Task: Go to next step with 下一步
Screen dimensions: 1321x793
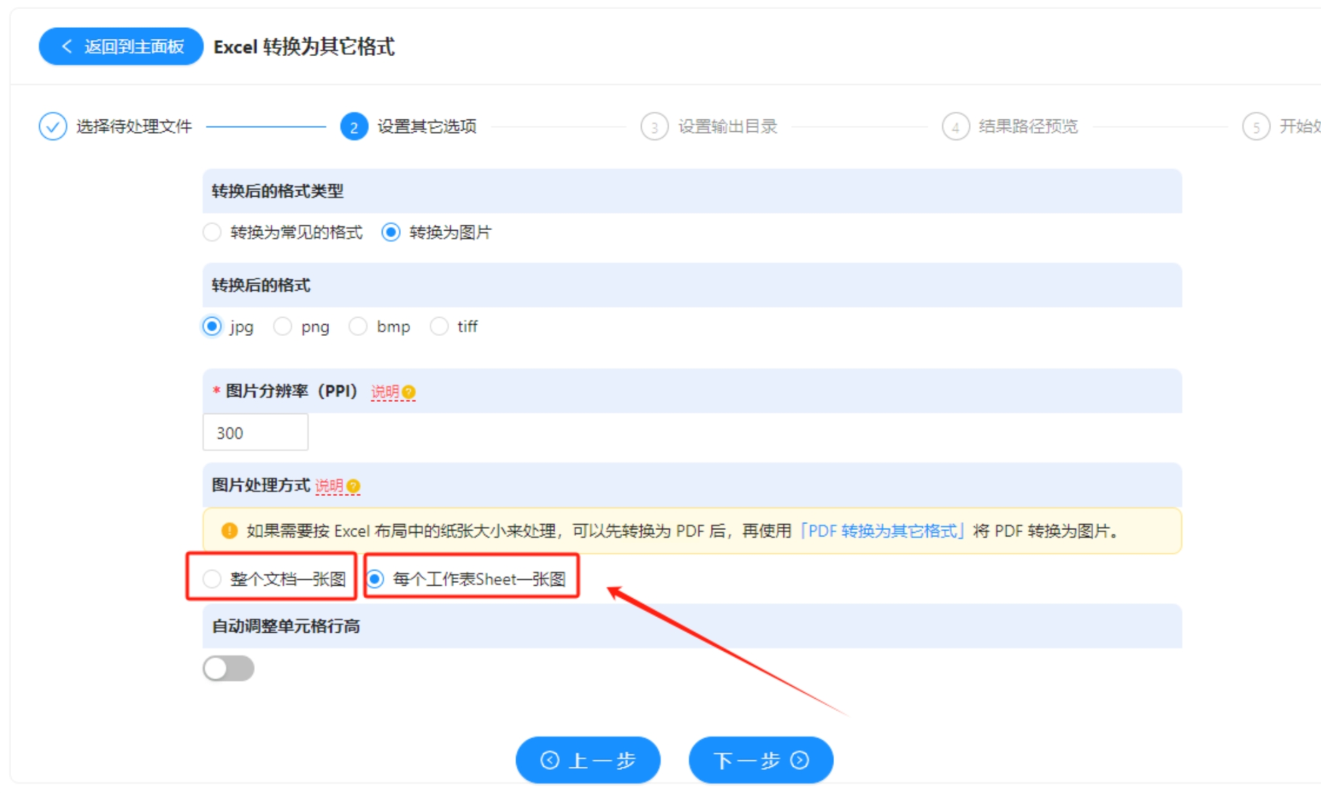Action: [760, 760]
